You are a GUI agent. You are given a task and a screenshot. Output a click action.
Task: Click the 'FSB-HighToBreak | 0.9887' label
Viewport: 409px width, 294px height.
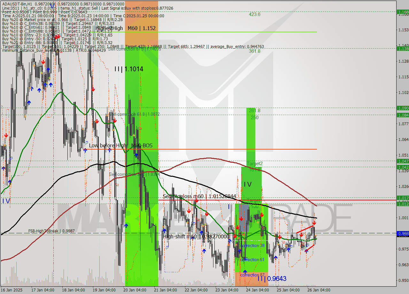coord(51,231)
